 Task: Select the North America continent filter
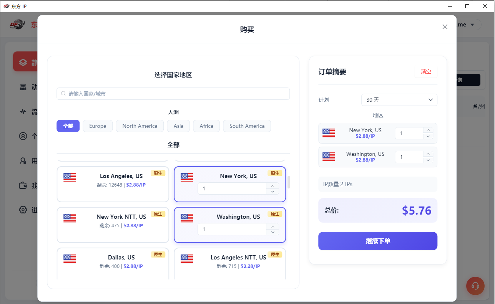coord(140,126)
